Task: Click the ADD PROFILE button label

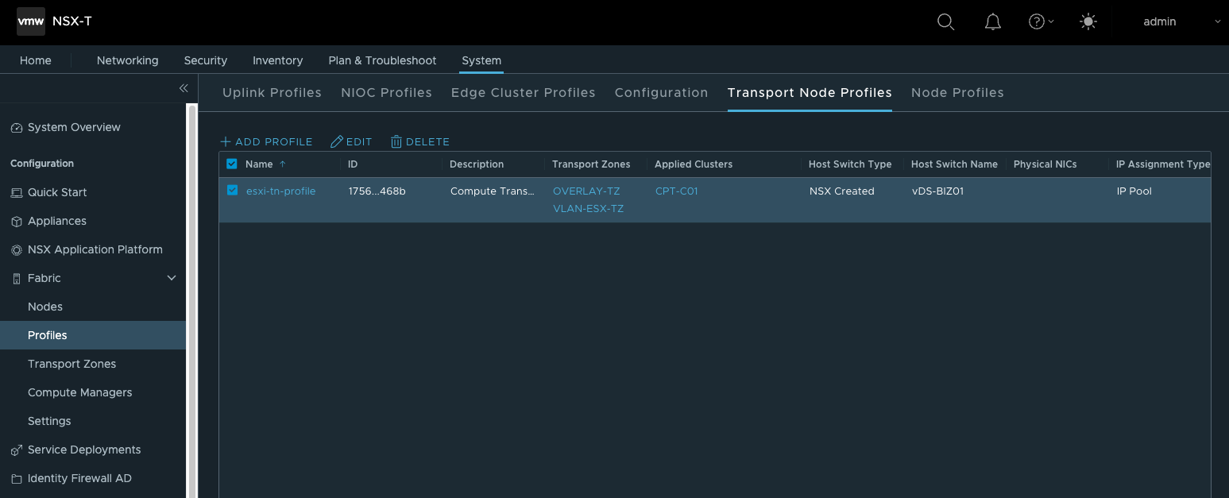Action: (x=274, y=141)
